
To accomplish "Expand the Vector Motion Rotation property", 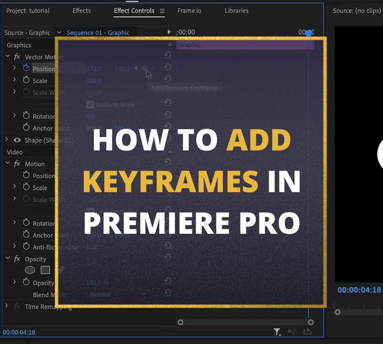I will click(14, 115).
